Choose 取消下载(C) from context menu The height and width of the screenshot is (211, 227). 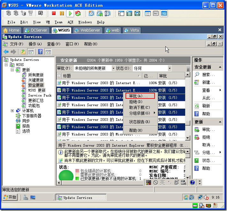coord(140,107)
